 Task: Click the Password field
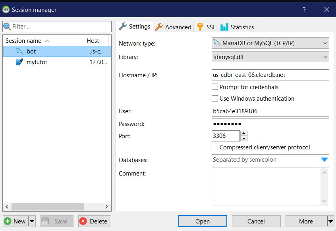(270, 124)
